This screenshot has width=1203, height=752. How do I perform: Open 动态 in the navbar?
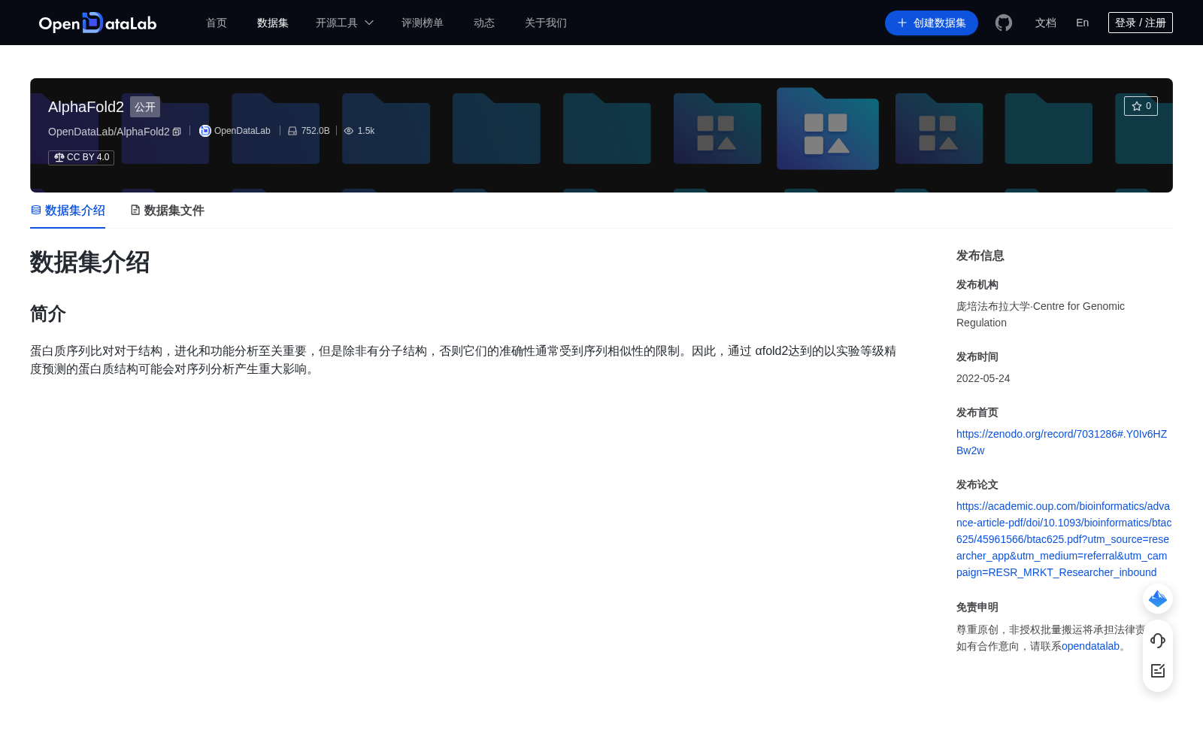point(484,23)
